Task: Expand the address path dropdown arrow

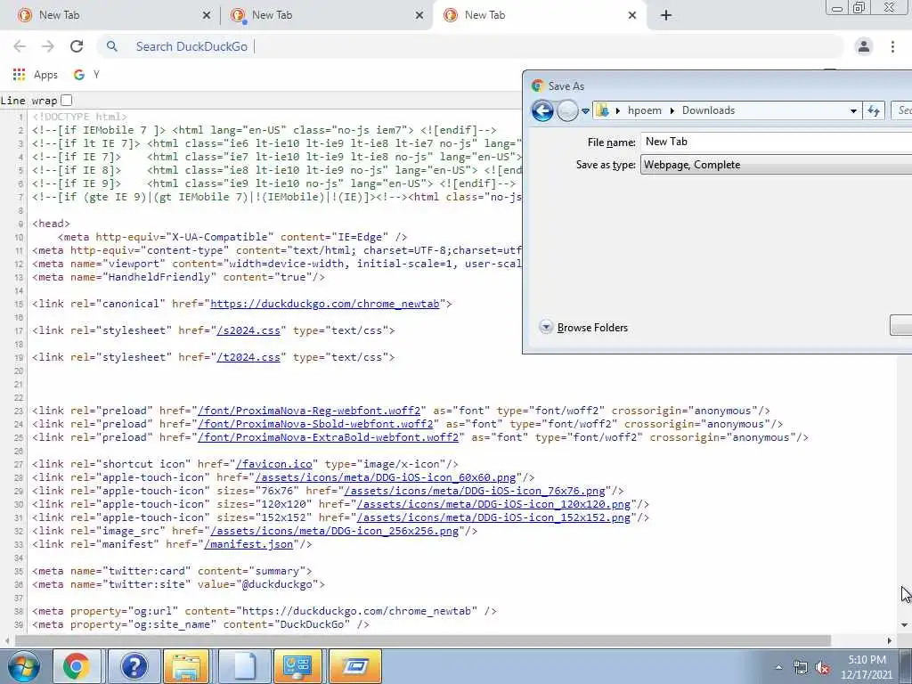Action: click(853, 110)
